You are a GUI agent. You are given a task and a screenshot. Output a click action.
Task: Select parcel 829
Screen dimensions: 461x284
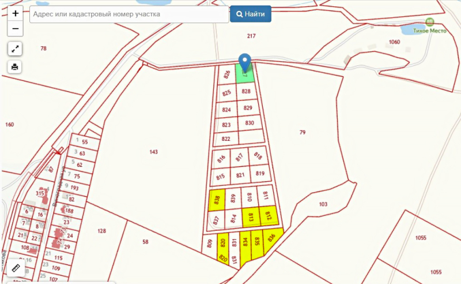tap(248, 108)
